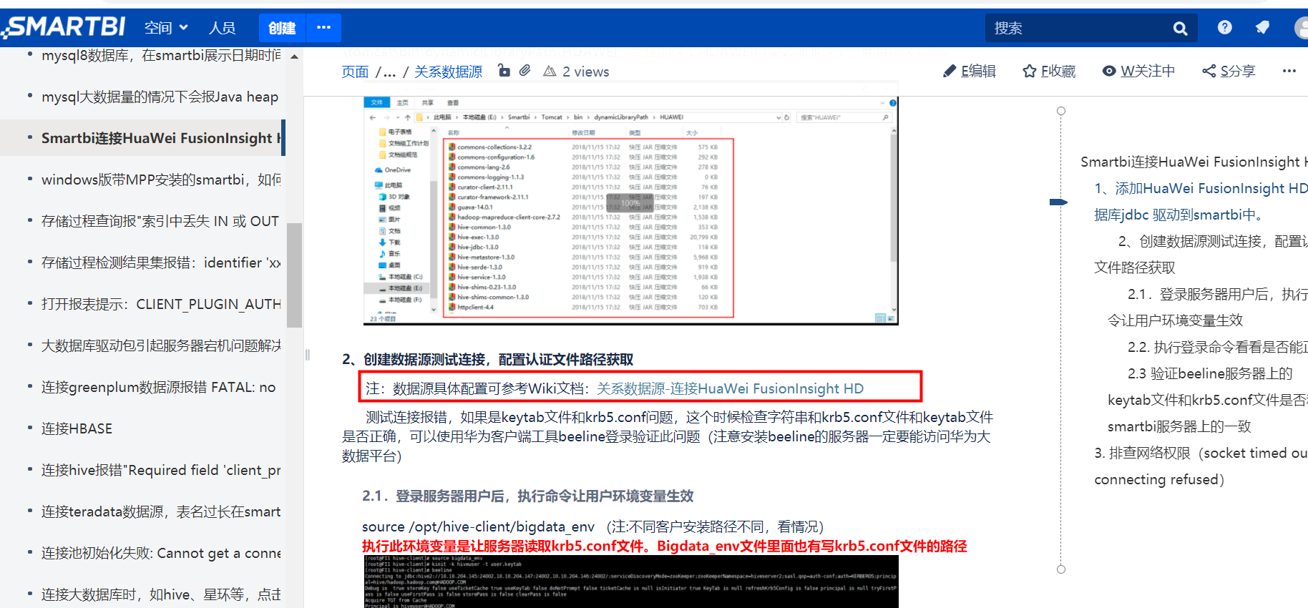This screenshot has height=608, width=1308.
Task: Click sidebar scrollbar up arrow
Action: pyautogui.click(x=294, y=57)
